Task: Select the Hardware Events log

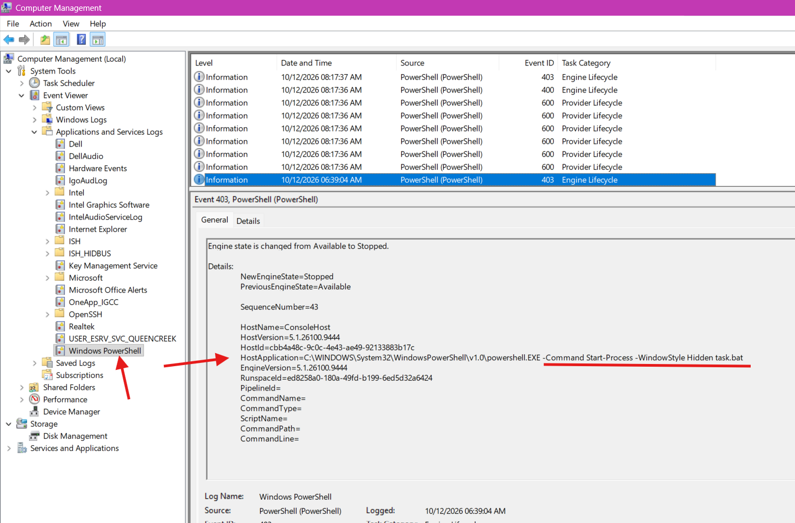Action: [98, 168]
